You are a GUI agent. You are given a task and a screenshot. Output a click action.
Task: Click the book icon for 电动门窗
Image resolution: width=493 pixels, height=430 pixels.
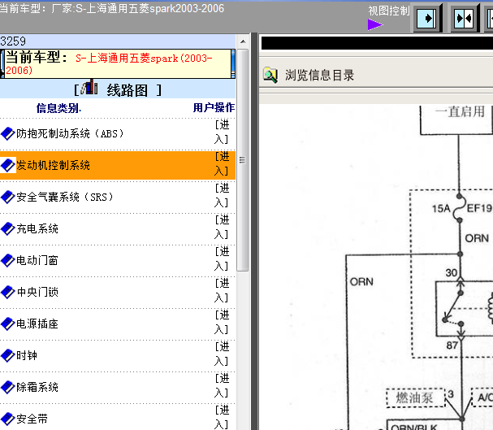(x=7, y=260)
